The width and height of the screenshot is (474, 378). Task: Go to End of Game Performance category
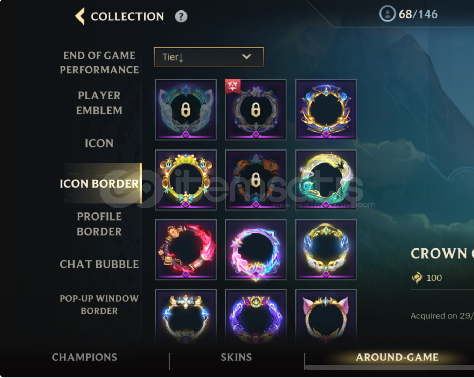[99, 63]
